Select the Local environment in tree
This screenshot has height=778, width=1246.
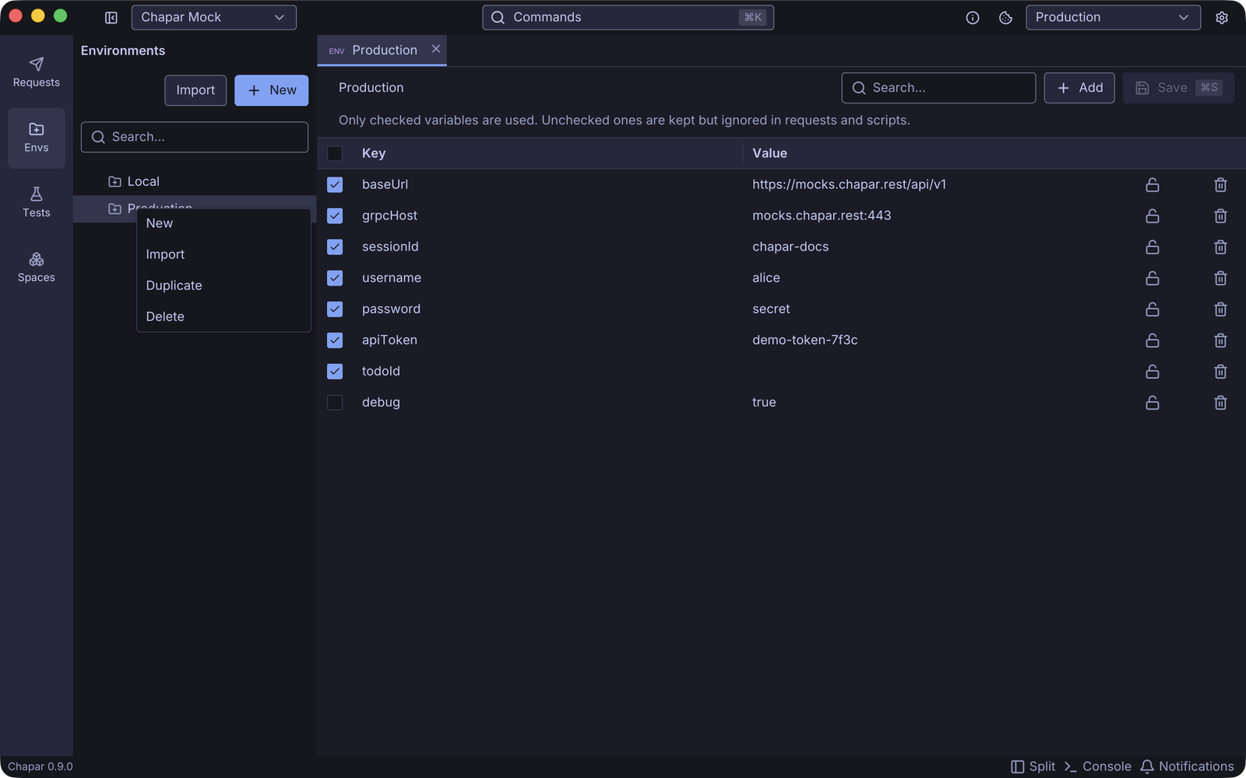point(195,181)
